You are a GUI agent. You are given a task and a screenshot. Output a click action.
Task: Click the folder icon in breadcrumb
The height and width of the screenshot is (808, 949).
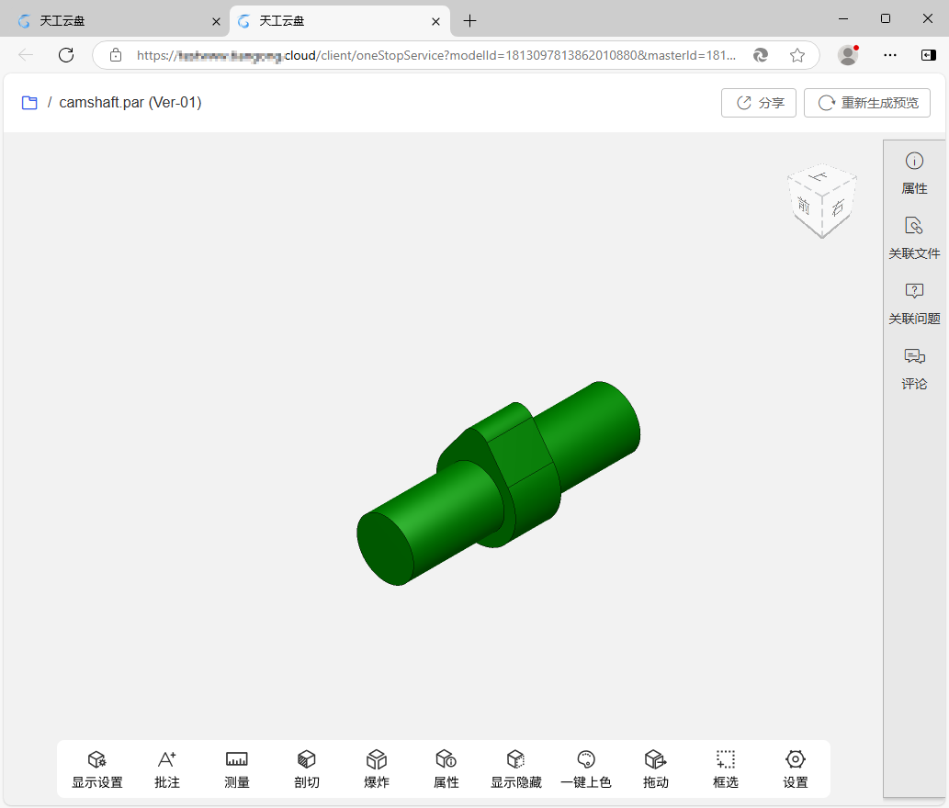(29, 103)
